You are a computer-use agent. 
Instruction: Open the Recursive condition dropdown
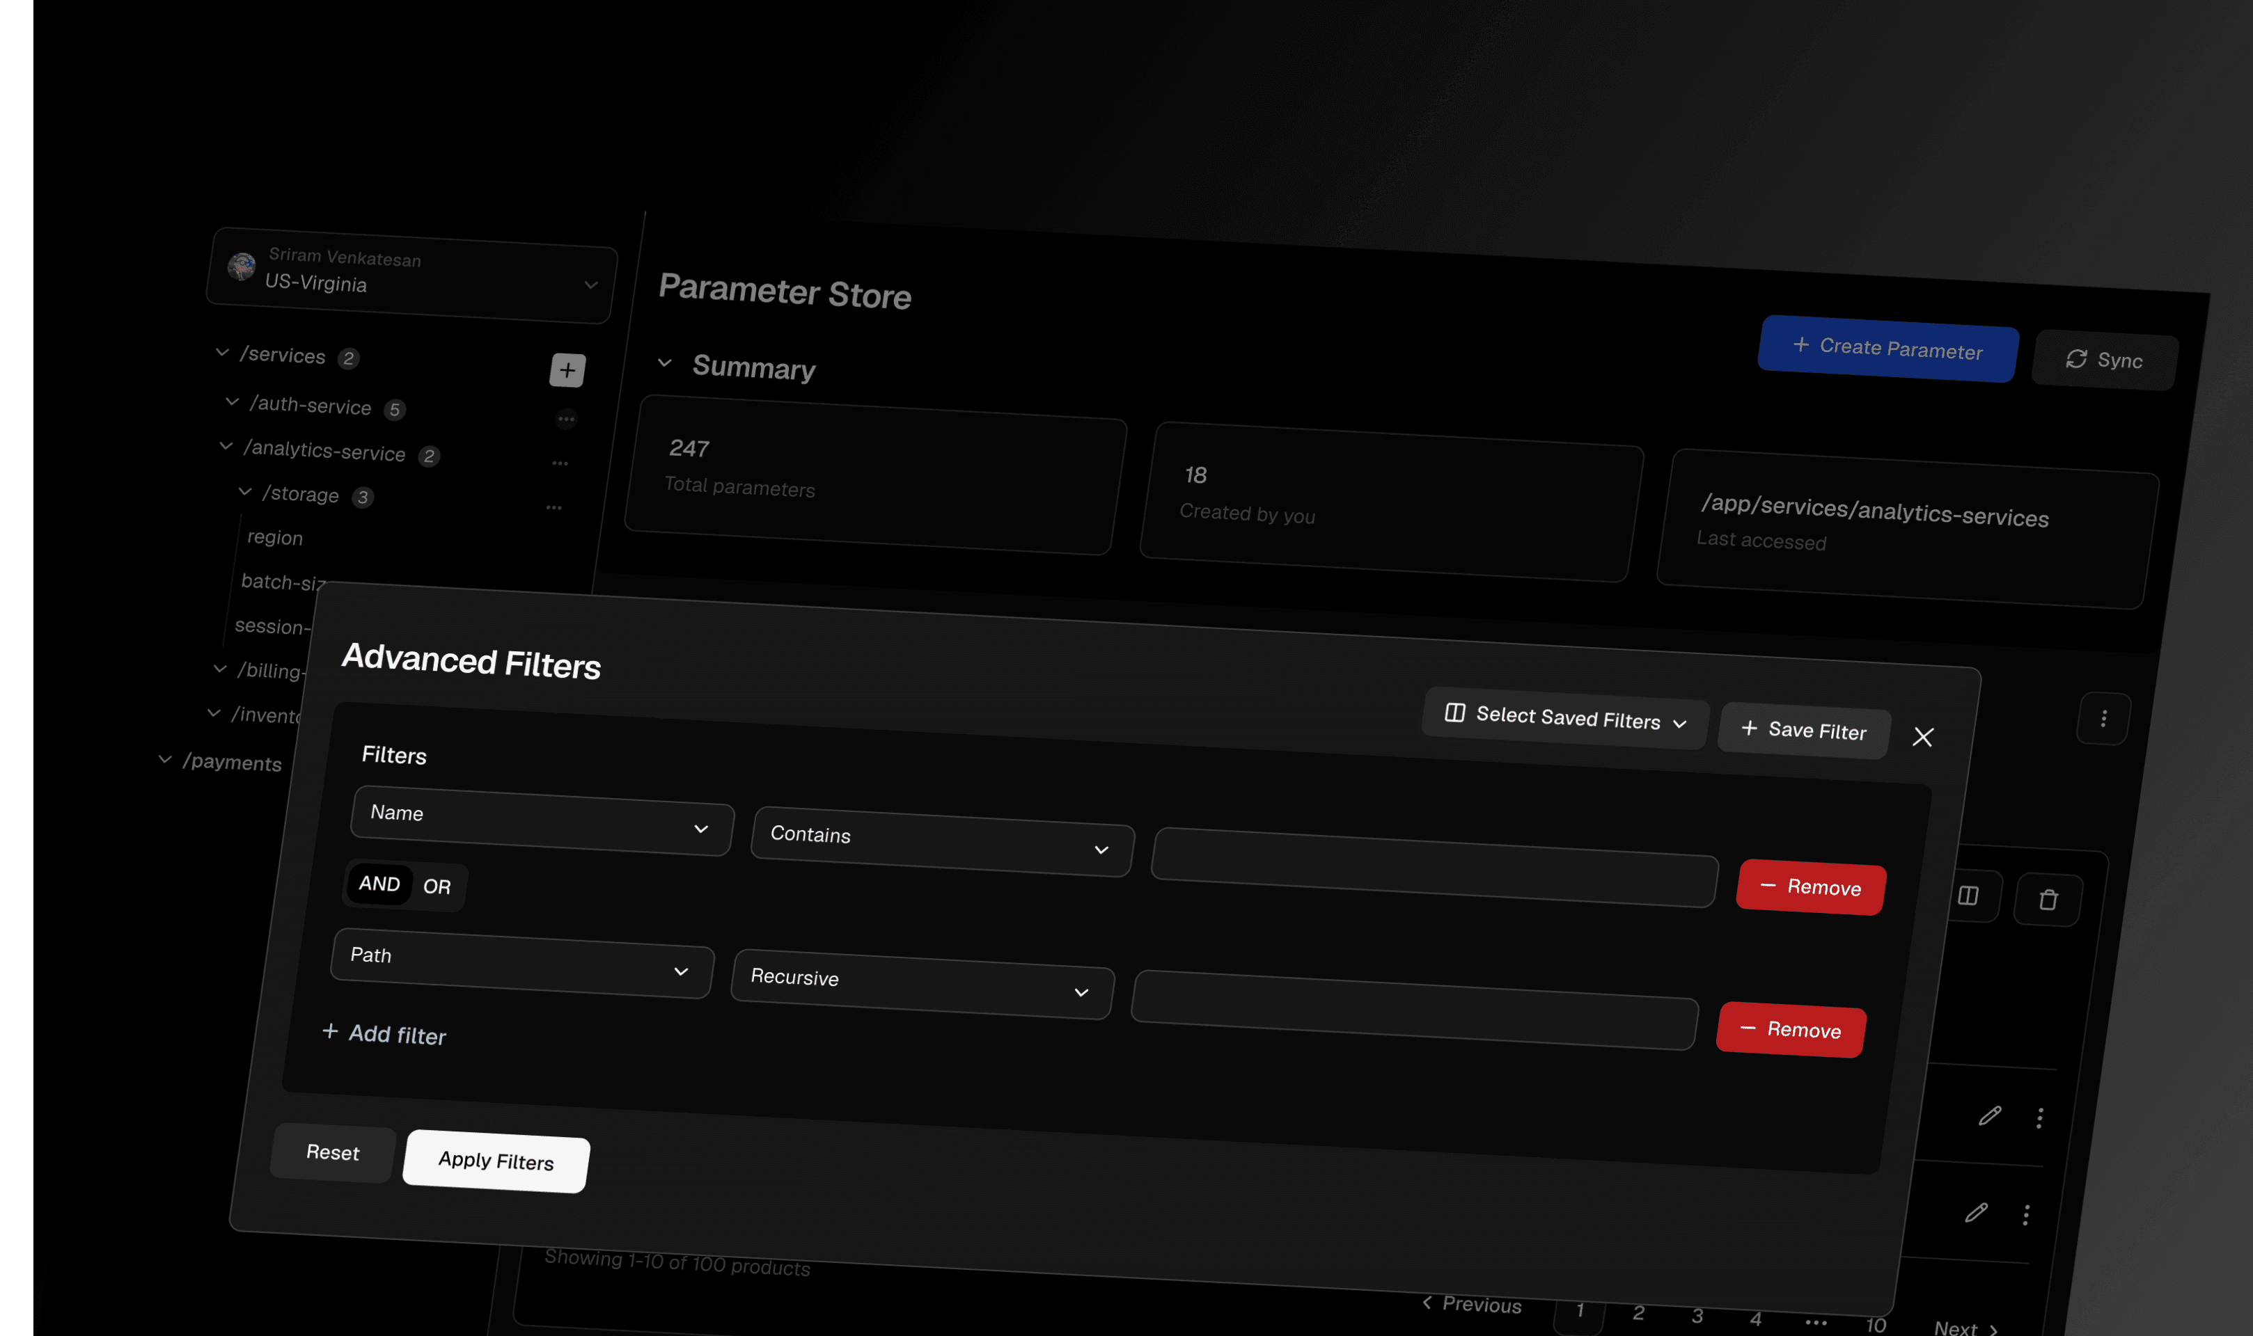tap(921, 984)
